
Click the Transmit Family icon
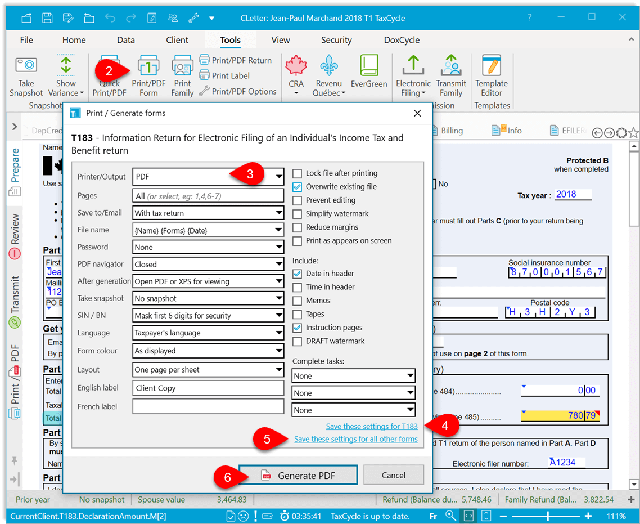pos(450,65)
